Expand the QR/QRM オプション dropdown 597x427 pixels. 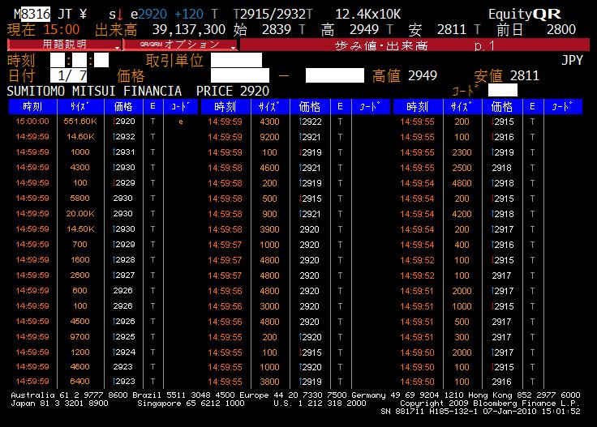click(x=180, y=45)
